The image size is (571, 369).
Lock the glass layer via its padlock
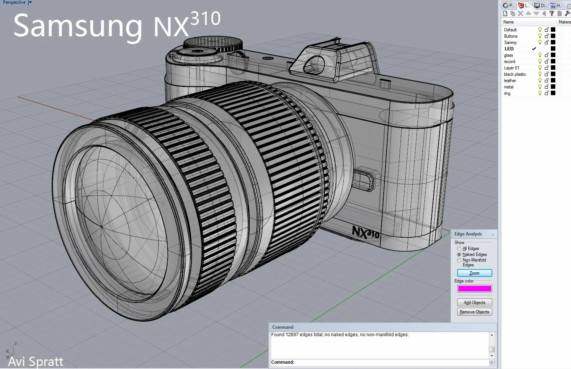(547, 55)
